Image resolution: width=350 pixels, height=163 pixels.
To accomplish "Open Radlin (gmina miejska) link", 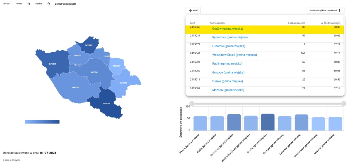I will coord(227,64).
